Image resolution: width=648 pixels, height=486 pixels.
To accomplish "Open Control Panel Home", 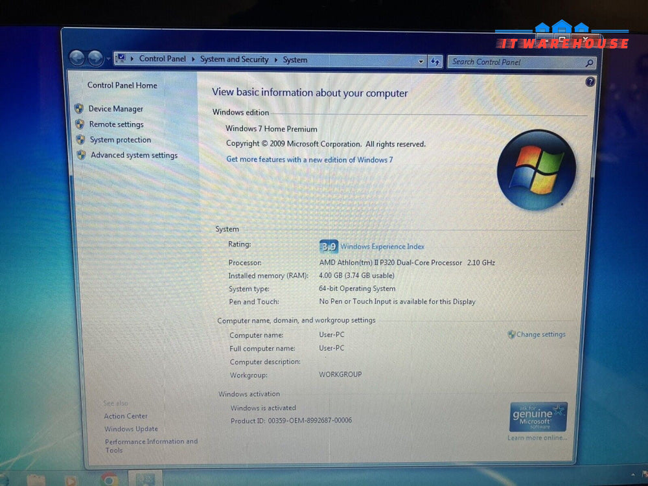I will [122, 85].
